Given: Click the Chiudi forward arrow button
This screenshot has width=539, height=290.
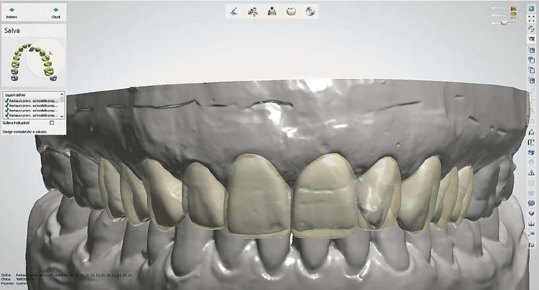Looking at the screenshot, I should click(x=55, y=11).
